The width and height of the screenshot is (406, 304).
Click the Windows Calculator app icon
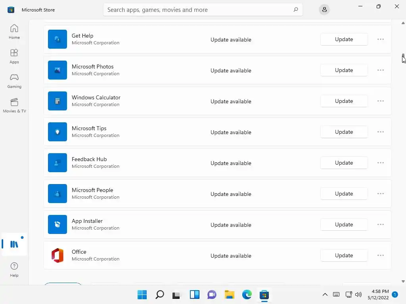point(57,101)
